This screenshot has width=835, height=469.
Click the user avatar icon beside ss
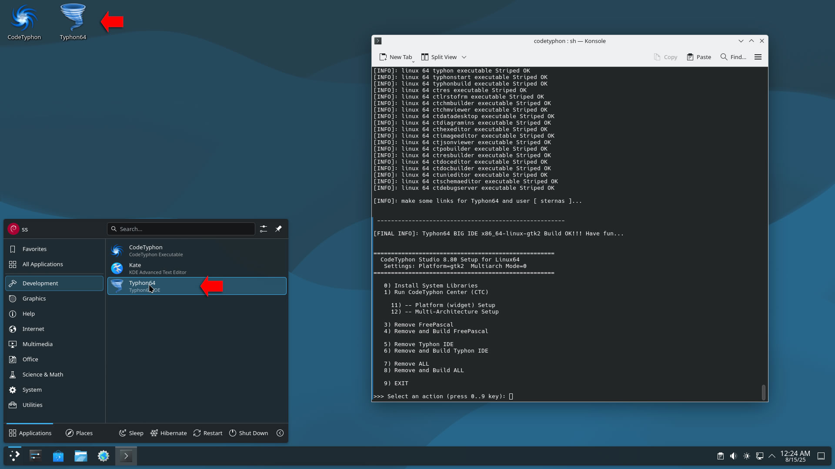tap(13, 229)
